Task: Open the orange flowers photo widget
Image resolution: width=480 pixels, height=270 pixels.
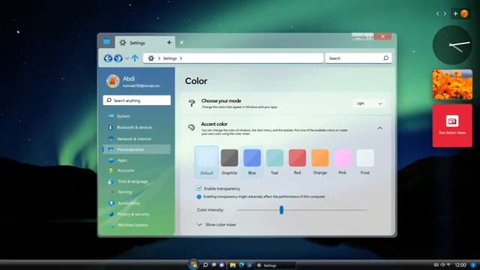Action: click(452, 85)
